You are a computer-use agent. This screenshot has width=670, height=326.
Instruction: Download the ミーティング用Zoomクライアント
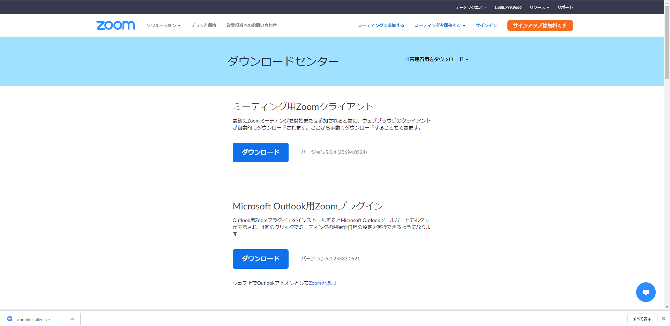click(260, 153)
